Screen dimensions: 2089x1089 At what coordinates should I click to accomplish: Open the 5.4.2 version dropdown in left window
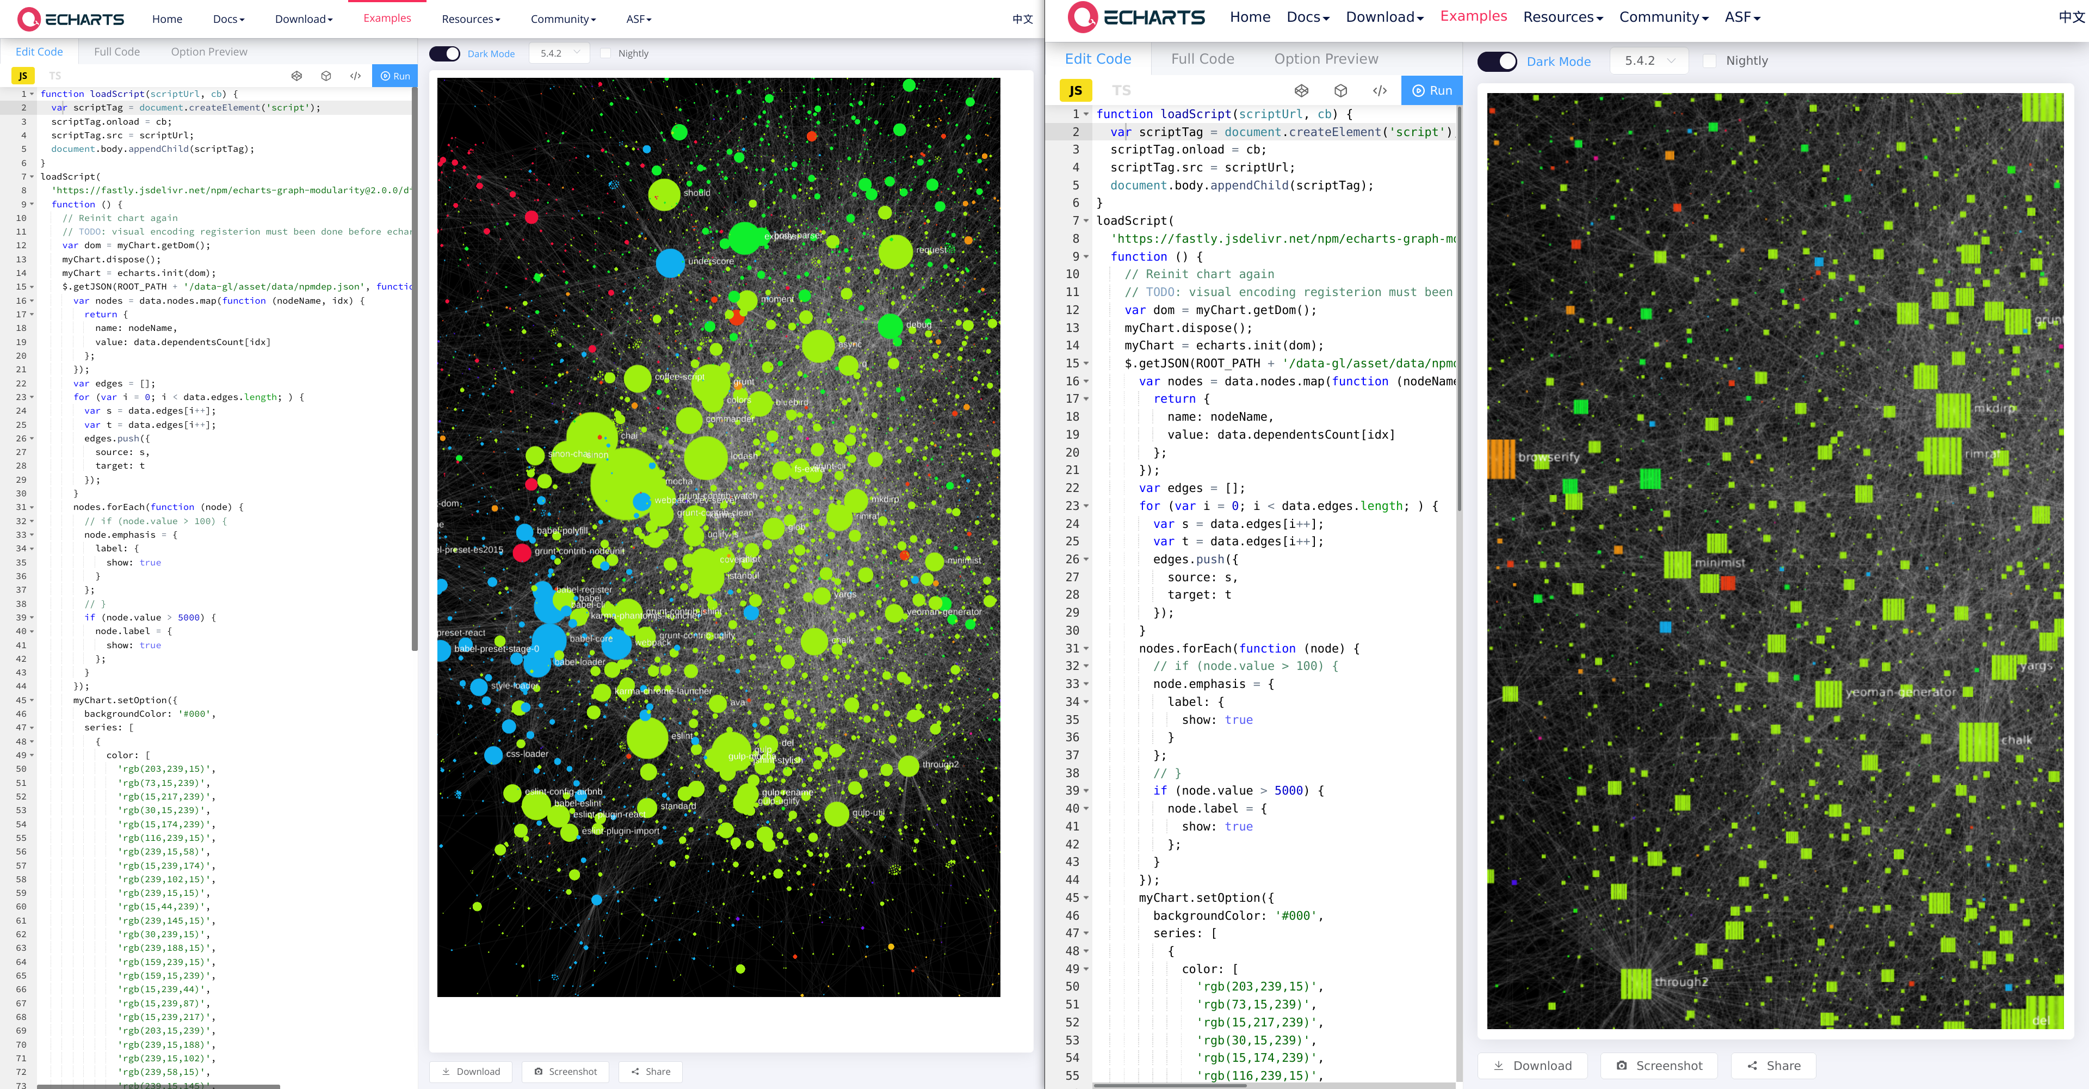click(560, 53)
